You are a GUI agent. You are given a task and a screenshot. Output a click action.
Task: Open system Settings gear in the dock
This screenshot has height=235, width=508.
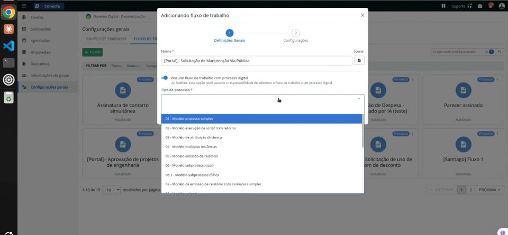coord(9,80)
